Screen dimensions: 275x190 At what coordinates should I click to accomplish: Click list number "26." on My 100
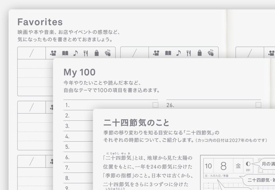[x=170, y=105]
